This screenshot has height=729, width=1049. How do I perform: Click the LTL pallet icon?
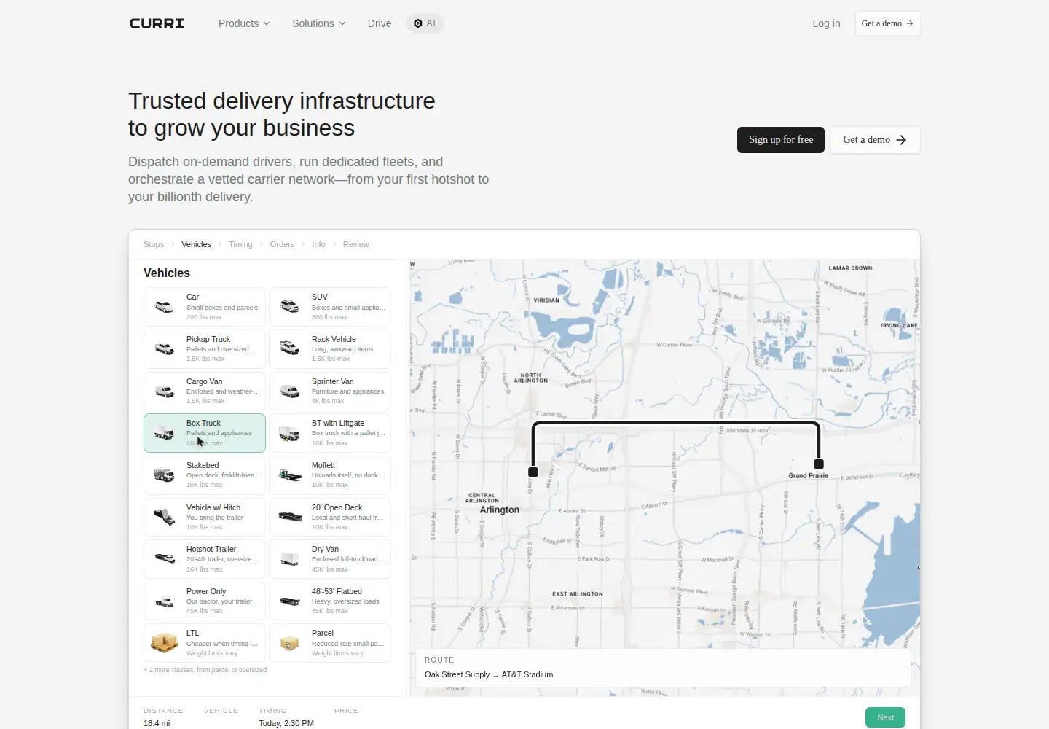tap(165, 643)
